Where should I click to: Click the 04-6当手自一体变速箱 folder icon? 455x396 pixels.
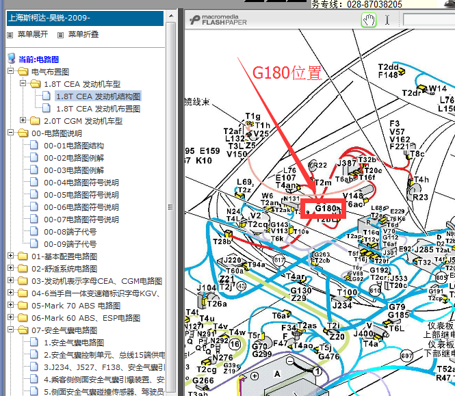23,293
